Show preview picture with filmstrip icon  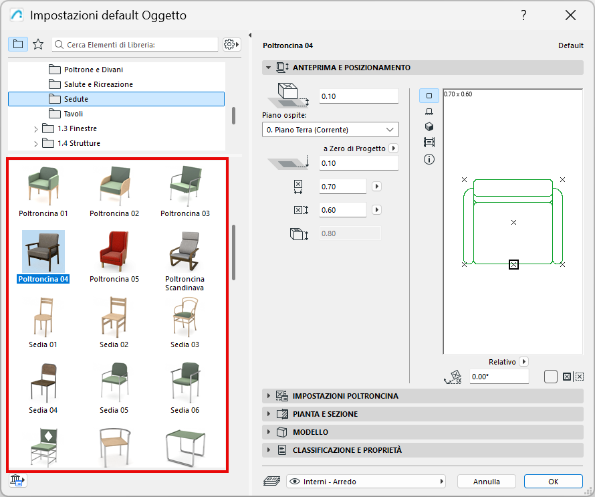(429, 142)
